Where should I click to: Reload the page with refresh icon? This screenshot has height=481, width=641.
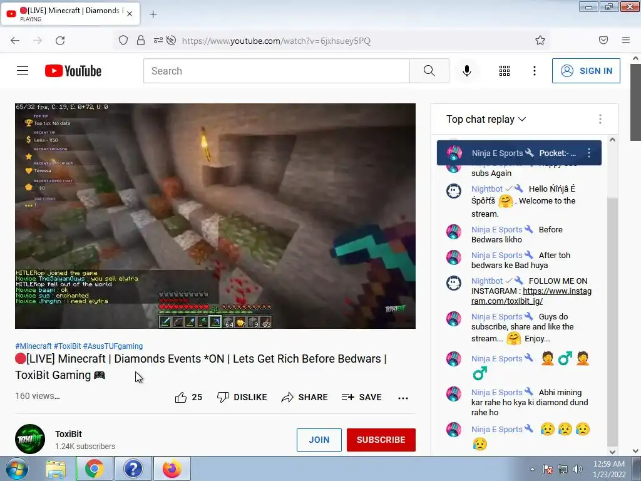(x=60, y=41)
